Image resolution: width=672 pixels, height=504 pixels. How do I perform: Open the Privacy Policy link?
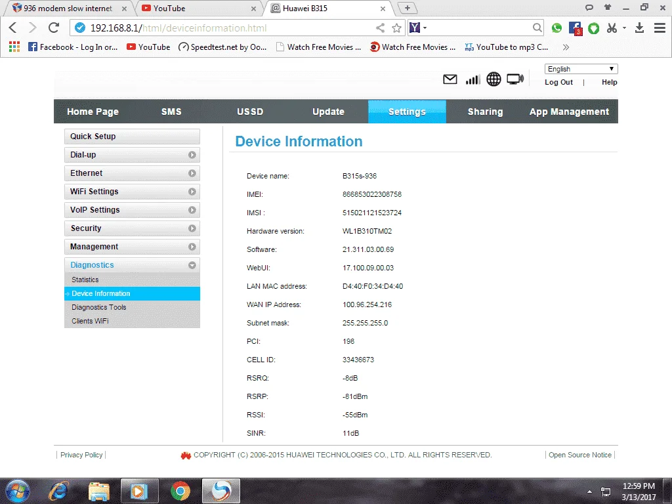pyautogui.click(x=81, y=455)
